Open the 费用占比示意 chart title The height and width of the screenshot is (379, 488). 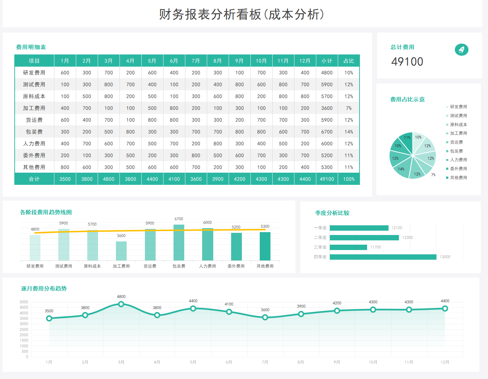click(x=408, y=99)
